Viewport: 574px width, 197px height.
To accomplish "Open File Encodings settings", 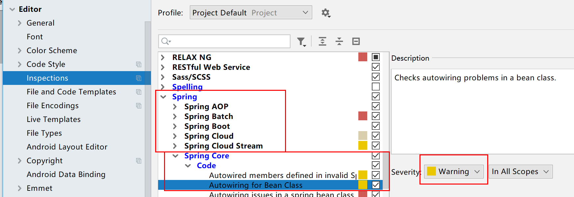I will point(53,106).
